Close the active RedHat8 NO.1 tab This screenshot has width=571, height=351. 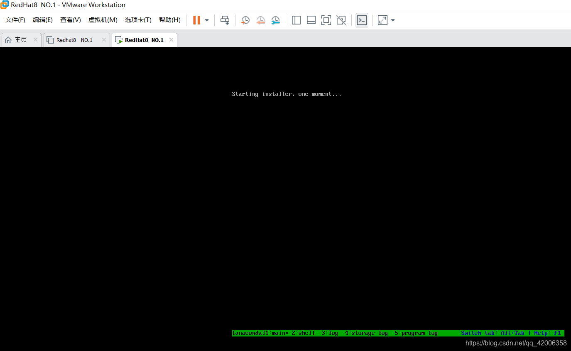coord(171,40)
